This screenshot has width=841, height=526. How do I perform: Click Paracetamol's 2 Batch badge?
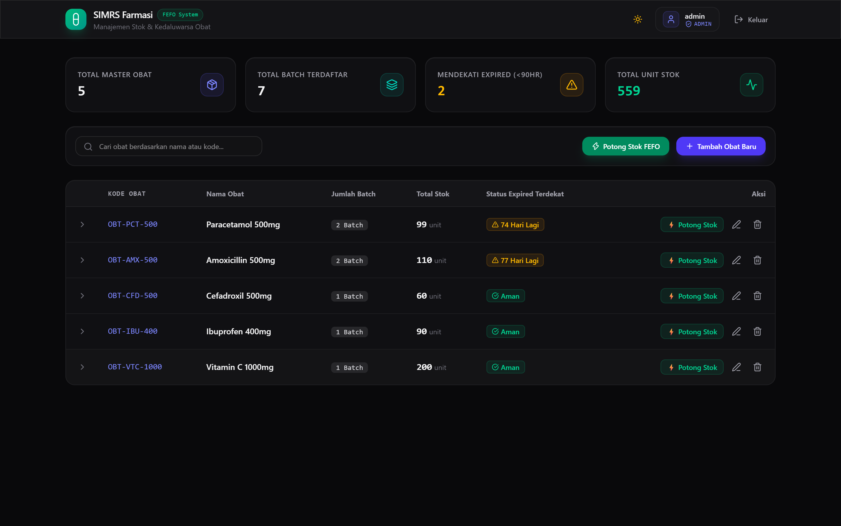coord(349,225)
